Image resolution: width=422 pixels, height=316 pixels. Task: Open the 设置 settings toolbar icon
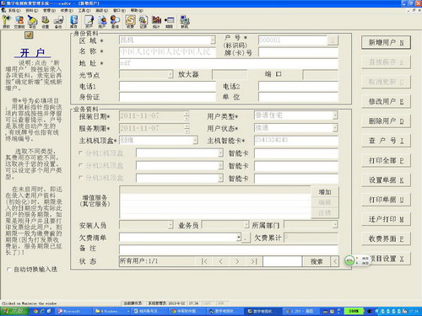point(46,22)
